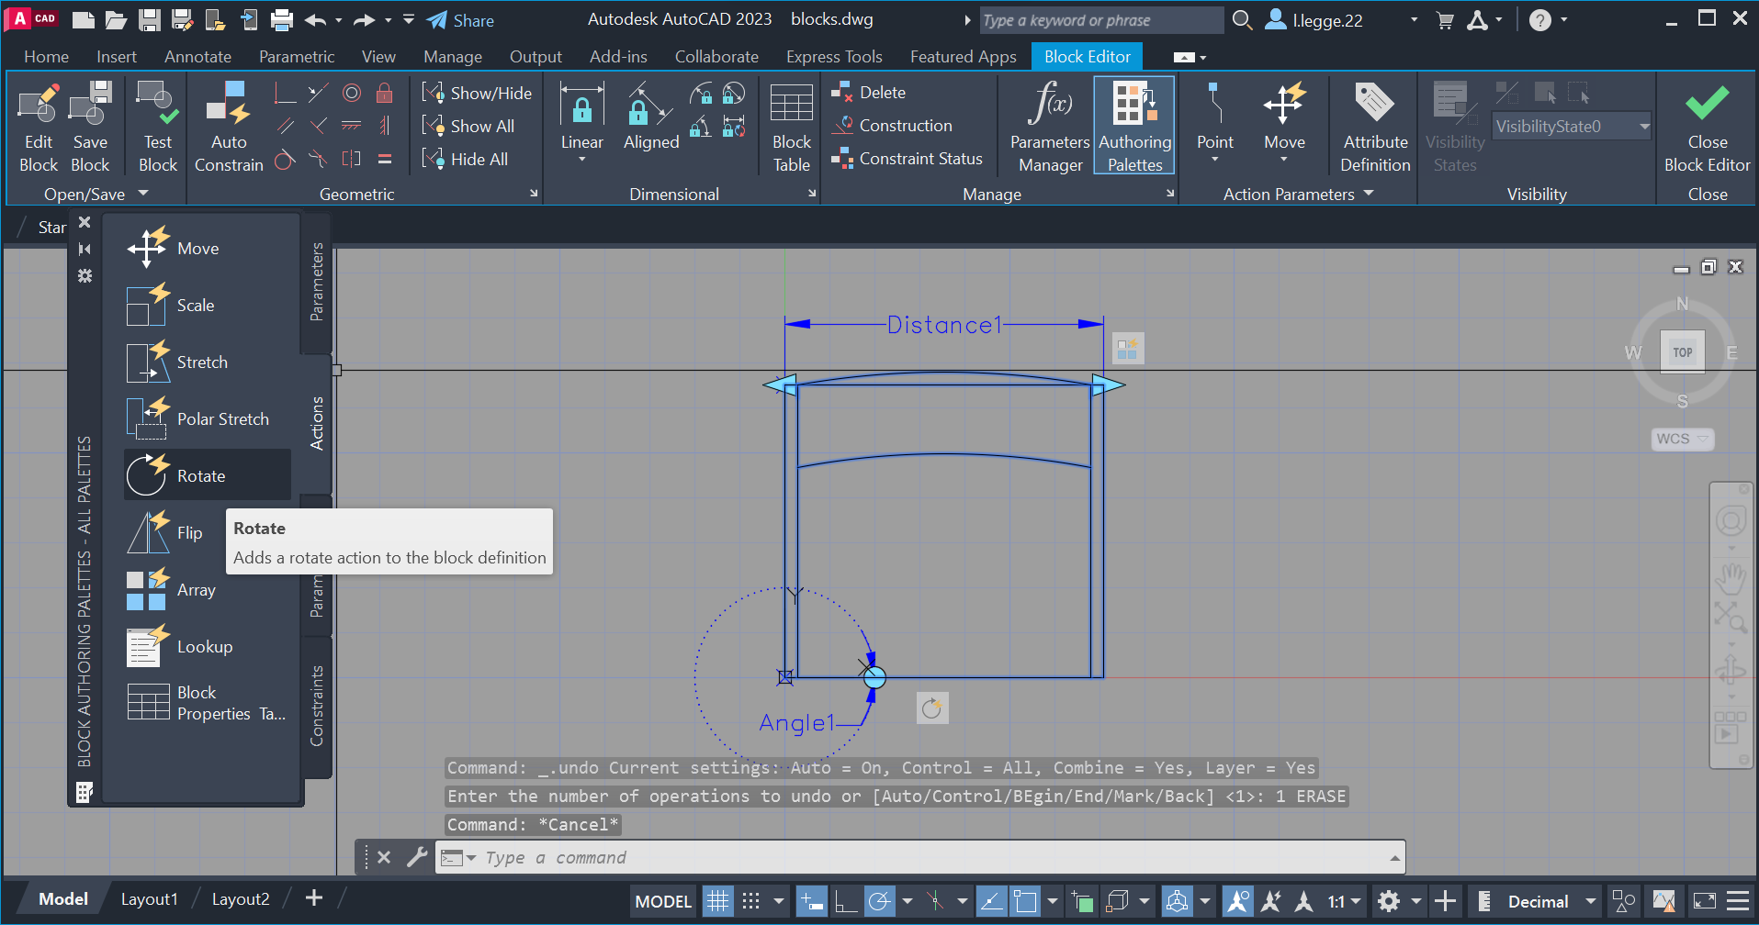1759x925 pixels.
Task: Open the WCS coordinate system dropdown
Action: (1682, 439)
